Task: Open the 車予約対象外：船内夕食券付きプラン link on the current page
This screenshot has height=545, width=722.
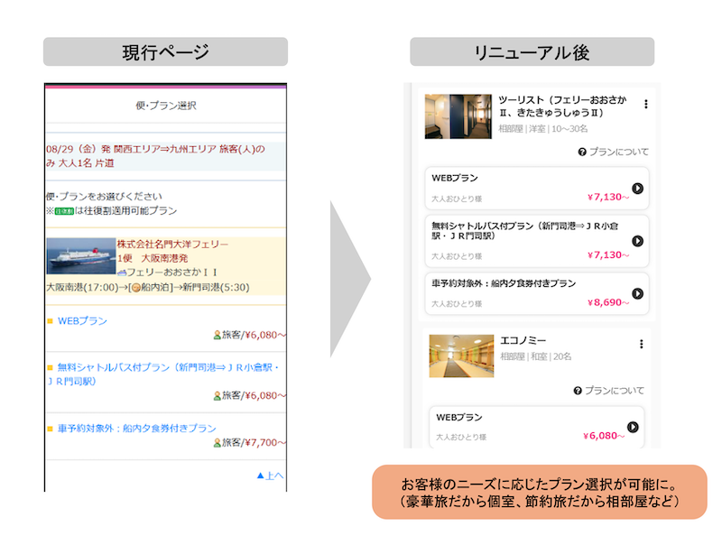Action: 136,429
